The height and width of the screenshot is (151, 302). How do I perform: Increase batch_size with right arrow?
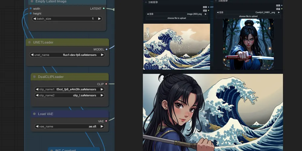(x=99, y=19)
